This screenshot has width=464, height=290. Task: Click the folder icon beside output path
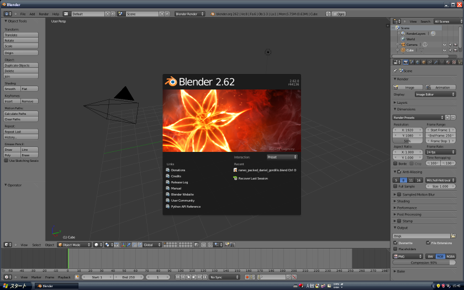pos(453,236)
